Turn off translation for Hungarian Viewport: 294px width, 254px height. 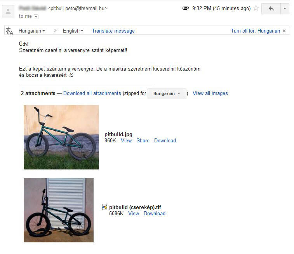[x=255, y=31]
